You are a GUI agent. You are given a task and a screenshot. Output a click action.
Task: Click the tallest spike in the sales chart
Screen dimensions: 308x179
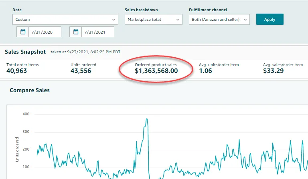coord(147,119)
